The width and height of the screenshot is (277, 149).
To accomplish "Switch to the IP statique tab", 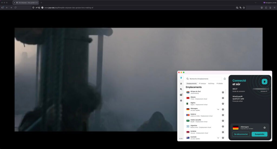I will tap(202, 84).
